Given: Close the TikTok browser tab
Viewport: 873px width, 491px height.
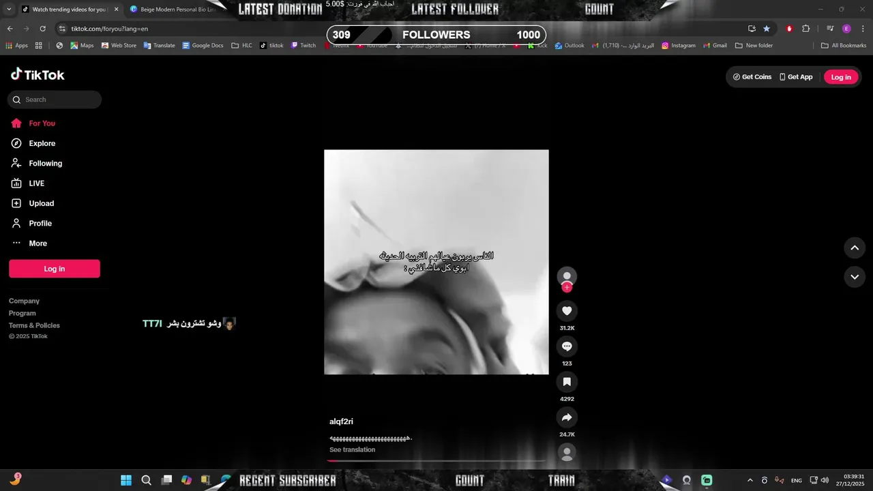Looking at the screenshot, I should pyautogui.click(x=116, y=10).
